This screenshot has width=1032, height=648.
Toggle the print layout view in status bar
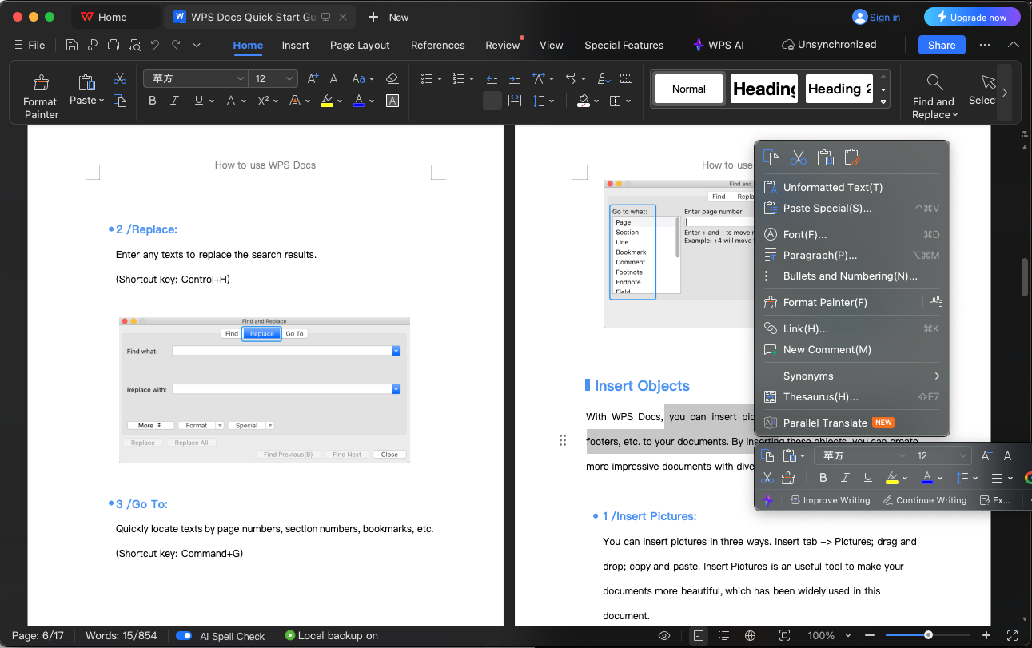699,635
